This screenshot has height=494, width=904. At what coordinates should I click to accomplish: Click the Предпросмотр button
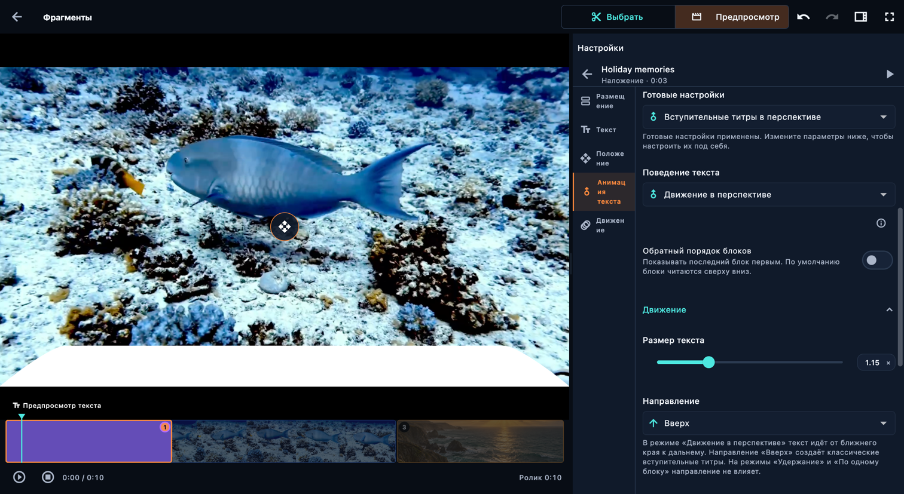[x=732, y=17]
